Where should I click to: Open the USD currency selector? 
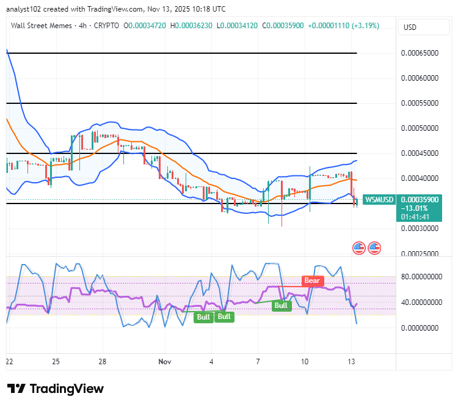[424, 27]
